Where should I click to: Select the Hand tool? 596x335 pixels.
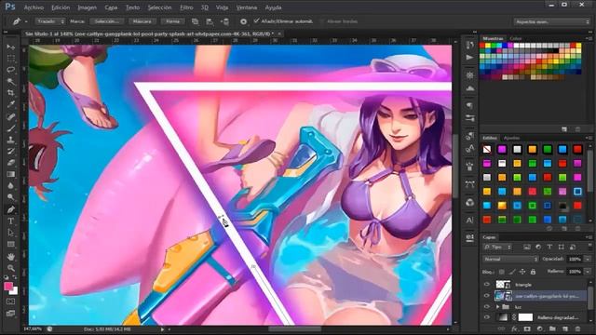click(10, 257)
